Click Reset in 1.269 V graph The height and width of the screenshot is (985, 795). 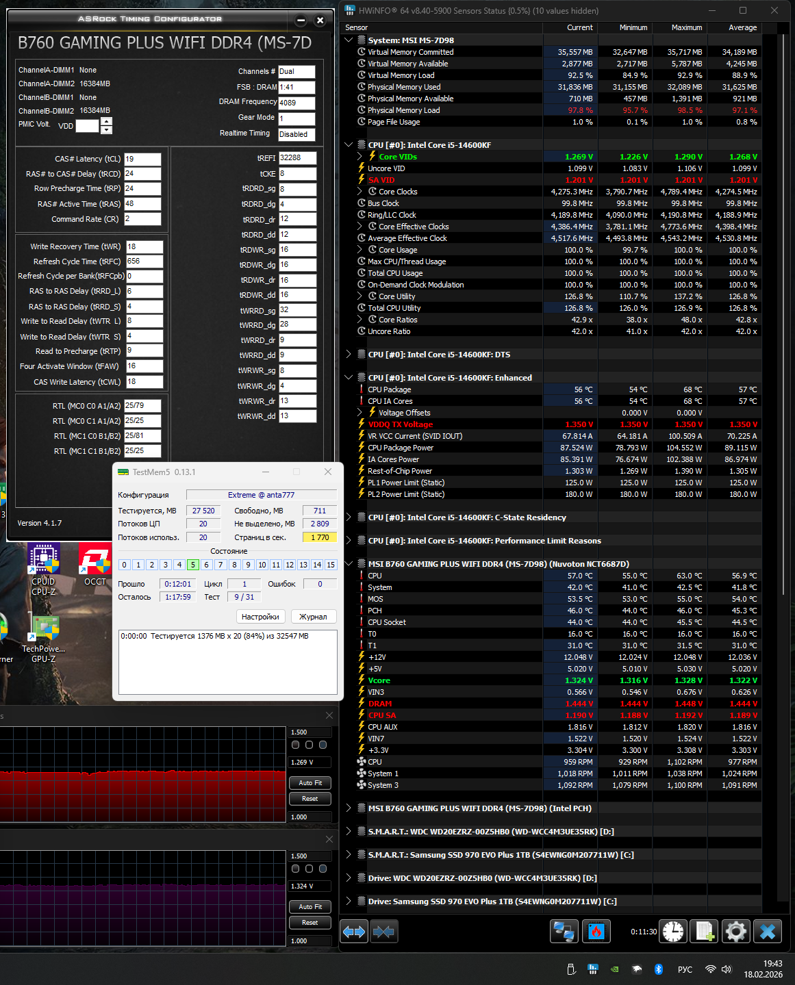pos(310,799)
